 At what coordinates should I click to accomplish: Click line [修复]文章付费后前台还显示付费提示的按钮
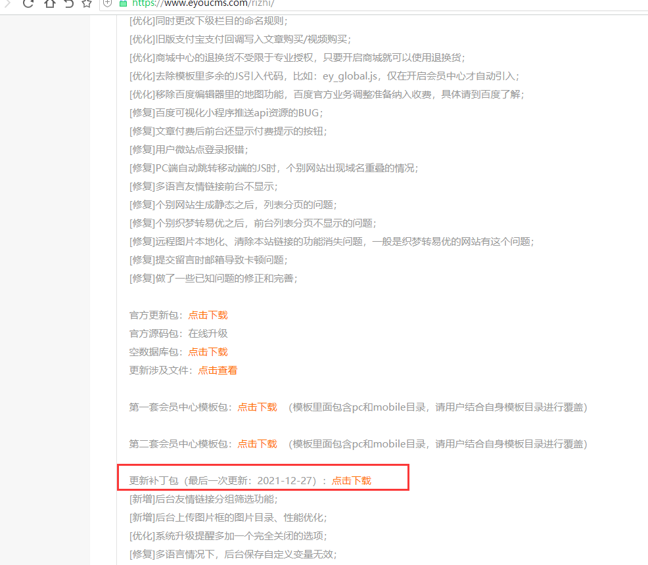[228, 131]
